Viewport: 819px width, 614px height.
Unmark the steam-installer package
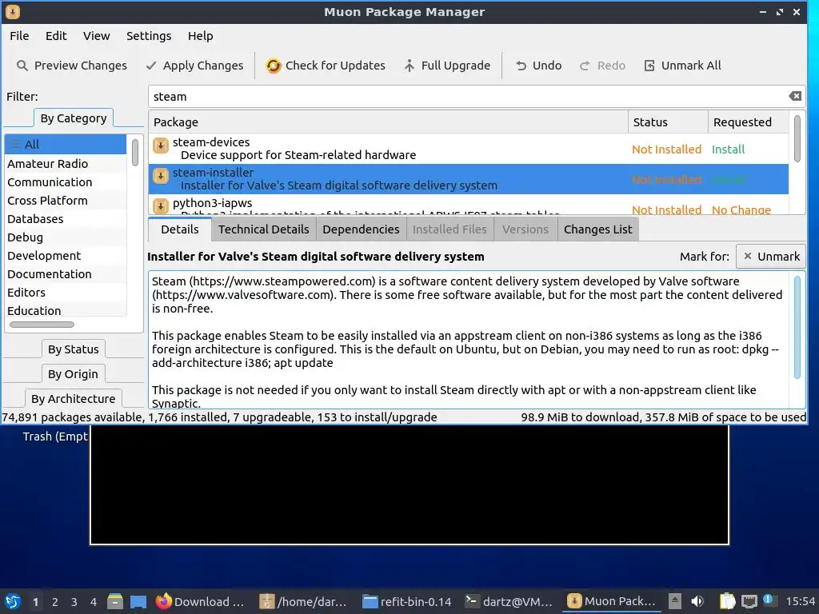click(771, 257)
